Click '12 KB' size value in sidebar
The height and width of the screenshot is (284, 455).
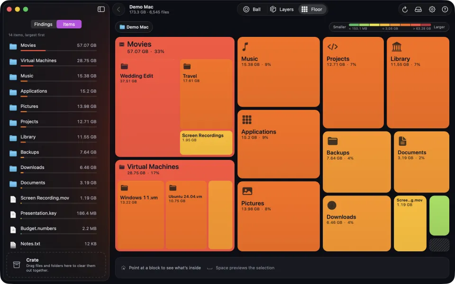(90, 244)
